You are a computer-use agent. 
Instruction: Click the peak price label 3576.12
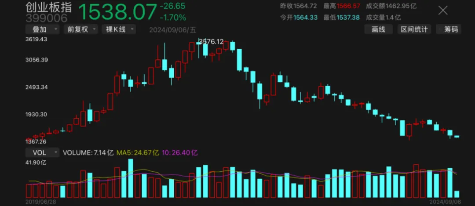coord(211,42)
